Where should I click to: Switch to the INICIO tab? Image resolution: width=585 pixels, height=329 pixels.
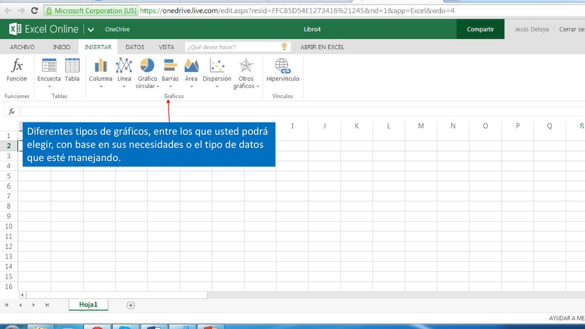point(62,47)
